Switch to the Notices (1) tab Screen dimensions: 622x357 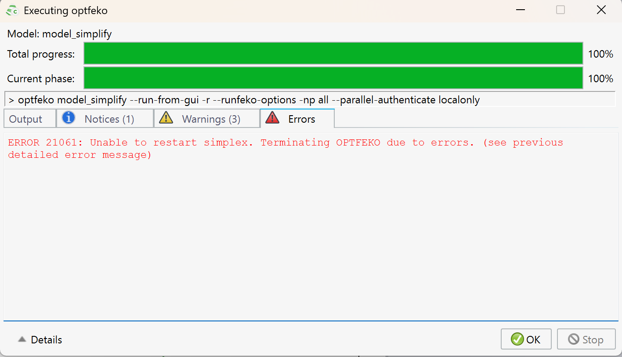pyautogui.click(x=105, y=119)
